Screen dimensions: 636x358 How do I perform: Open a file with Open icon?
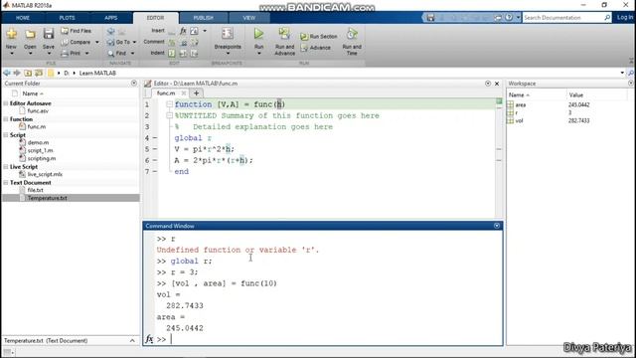pyautogui.click(x=30, y=34)
